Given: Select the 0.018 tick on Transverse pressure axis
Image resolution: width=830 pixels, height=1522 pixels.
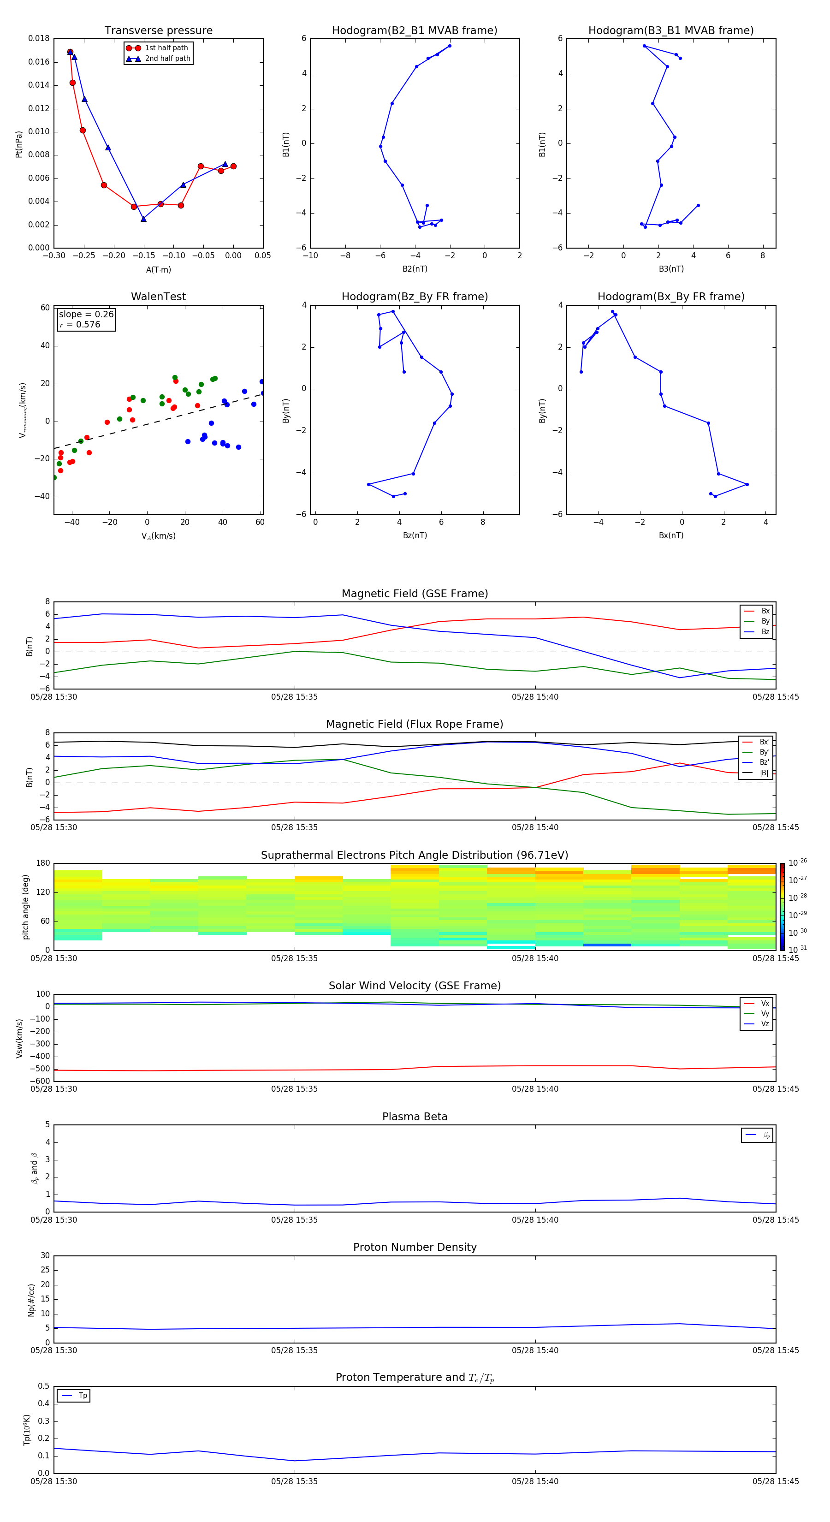Looking at the screenshot, I should (x=39, y=39).
